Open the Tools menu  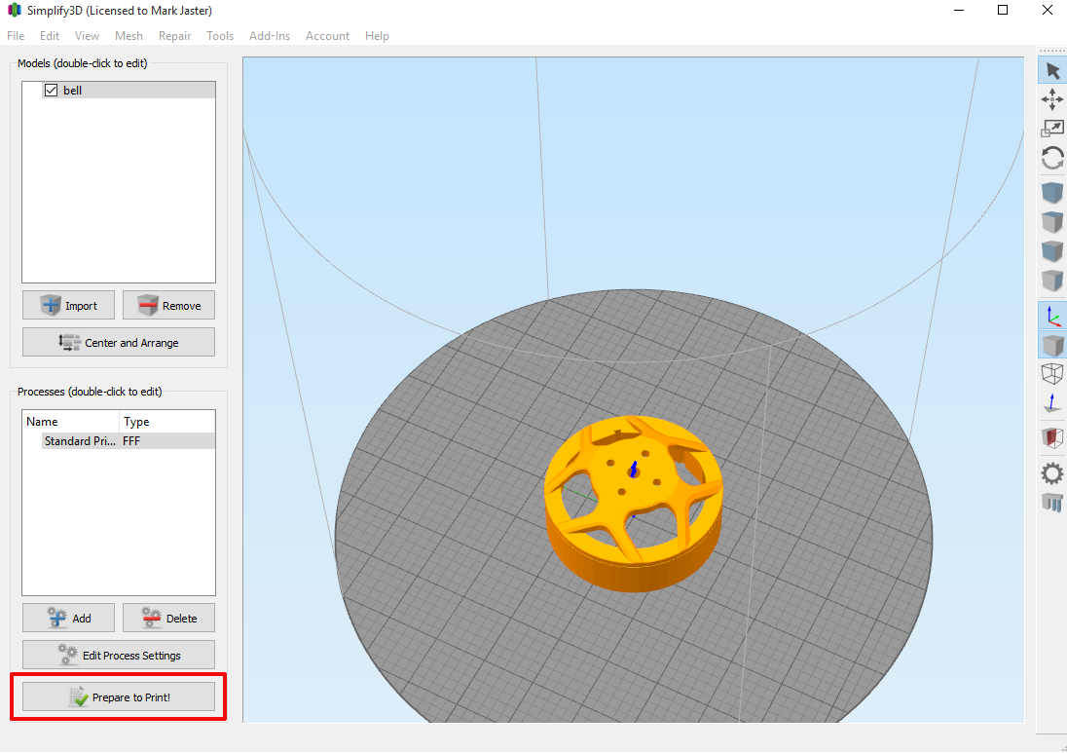[220, 36]
